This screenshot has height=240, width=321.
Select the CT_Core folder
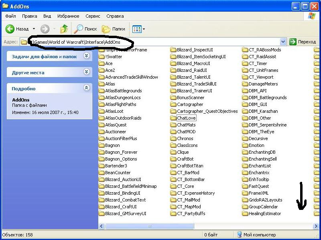[x=182, y=186]
